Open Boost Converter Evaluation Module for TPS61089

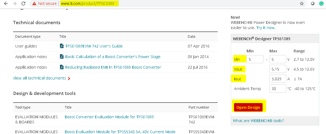click(109, 117)
